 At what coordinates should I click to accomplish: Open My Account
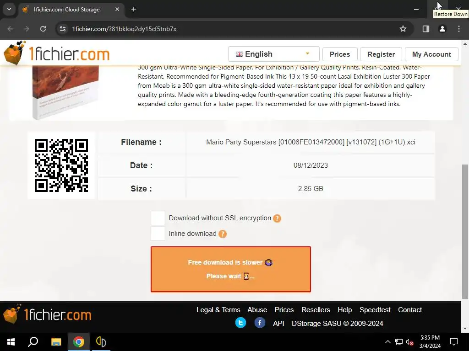pyautogui.click(x=431, y=54)
